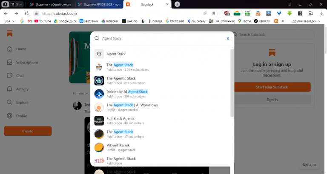Click the orange Create button
Viewport: 327px width, 174px height.
tap(28, 131)
